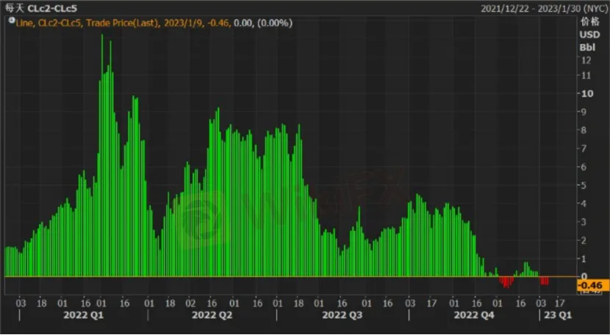The width and height of the screenshot is (610, 335).
Task: Click the Bbl unit label
Action: 587,47
